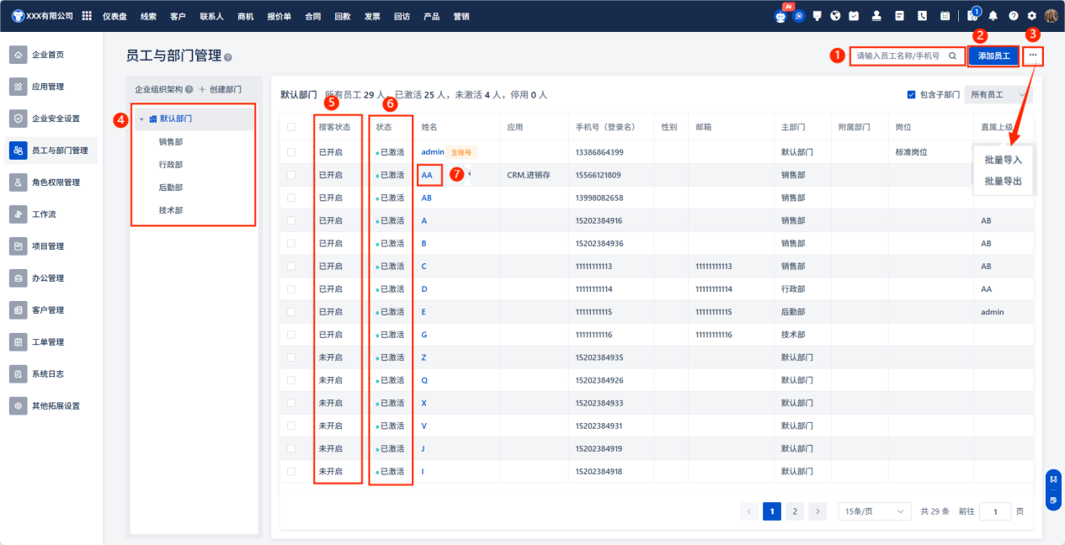Image resolution: width=1065 pixels, height=545 pixels.
Task: Click the globe icon in top bar
Action: [835, 16]
